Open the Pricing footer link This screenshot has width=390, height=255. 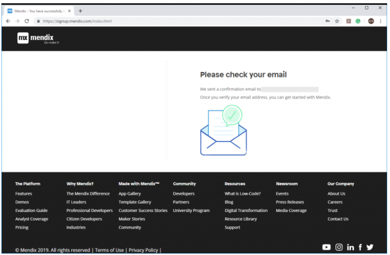(x=22, y=228)
